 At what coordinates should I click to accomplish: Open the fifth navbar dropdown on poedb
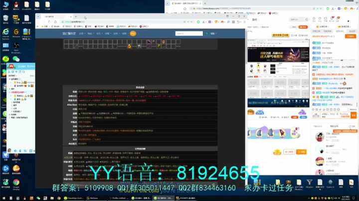[116, 33]
